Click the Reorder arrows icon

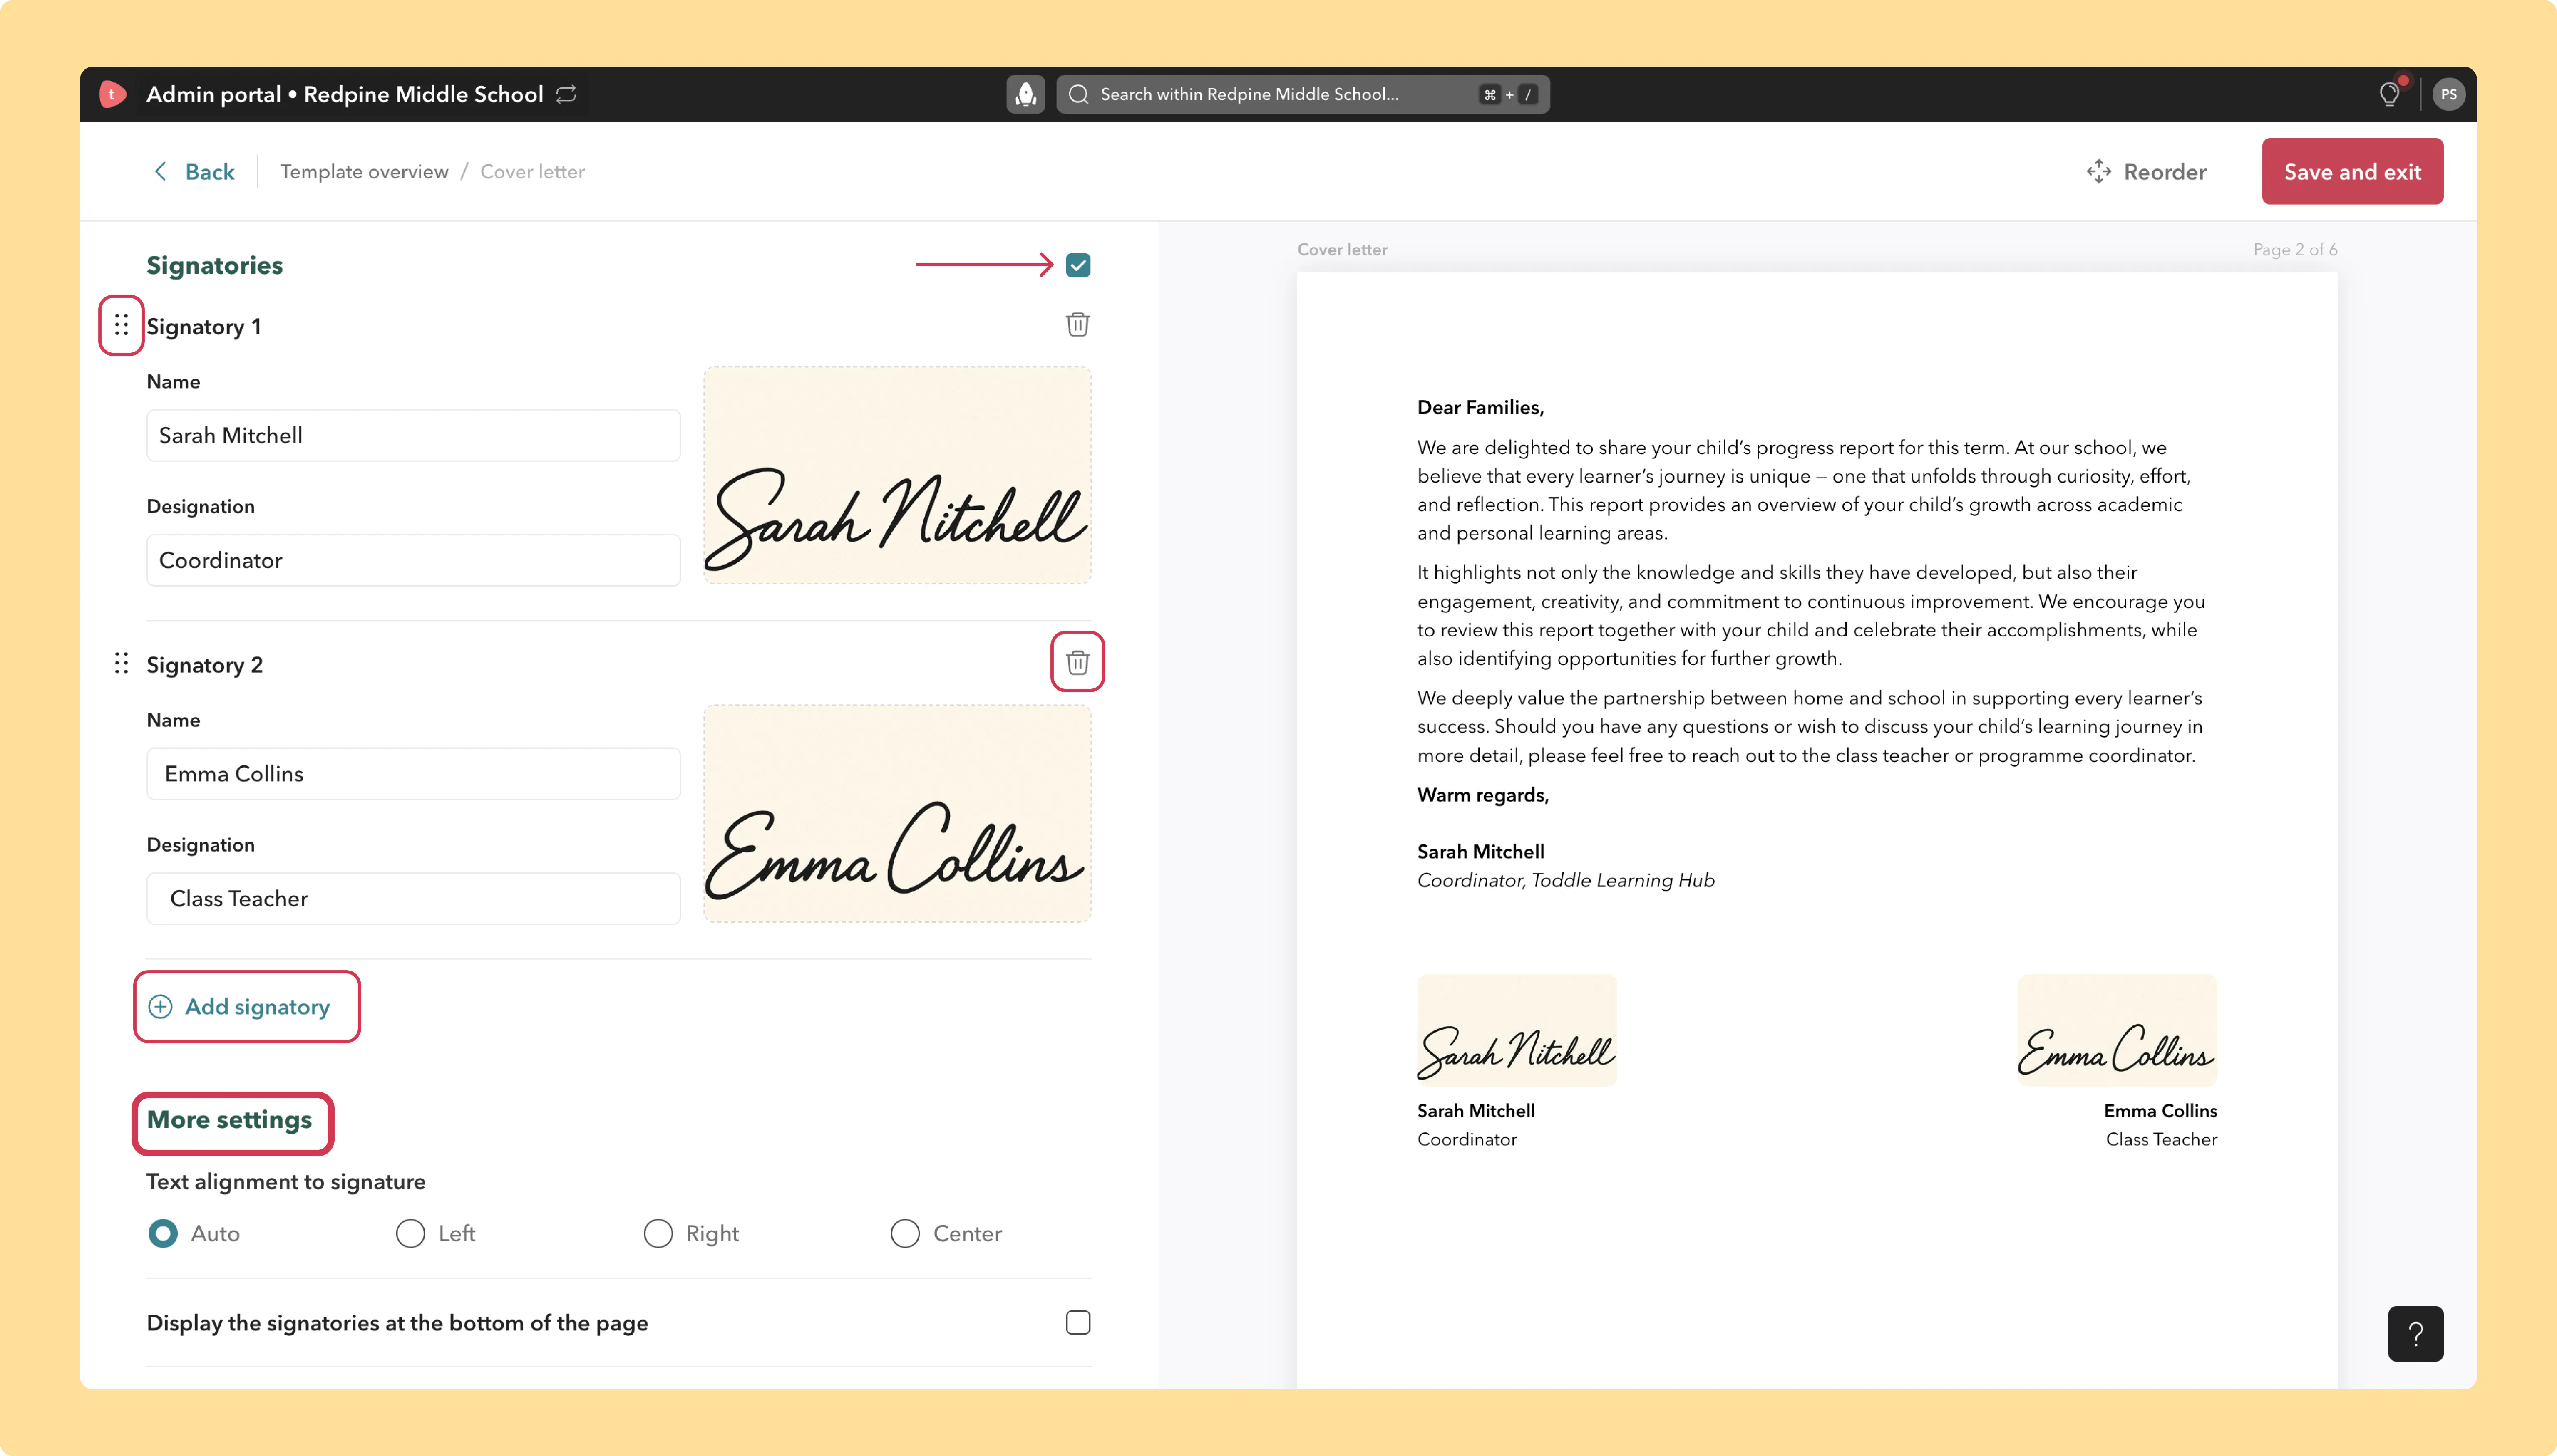click(2099, 172)
